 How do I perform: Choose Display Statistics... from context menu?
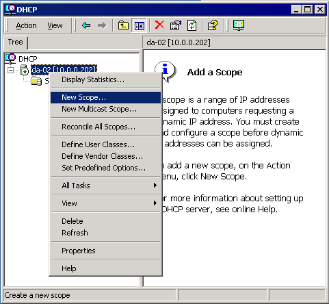tap(105, 79)
